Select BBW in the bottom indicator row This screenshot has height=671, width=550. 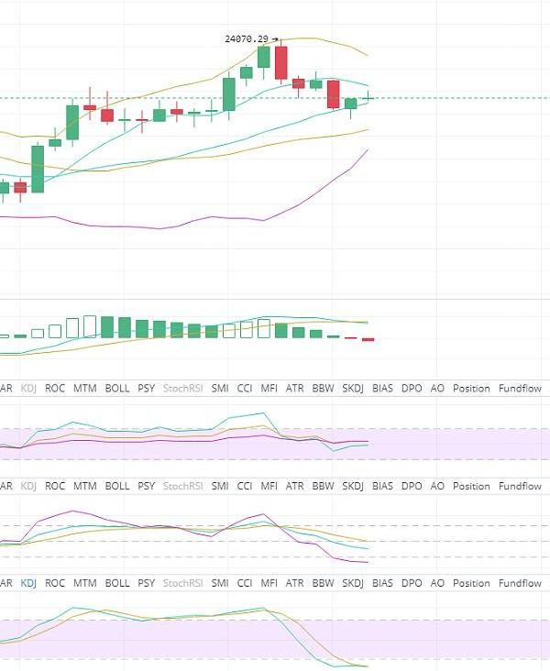(x=323, y=583)
